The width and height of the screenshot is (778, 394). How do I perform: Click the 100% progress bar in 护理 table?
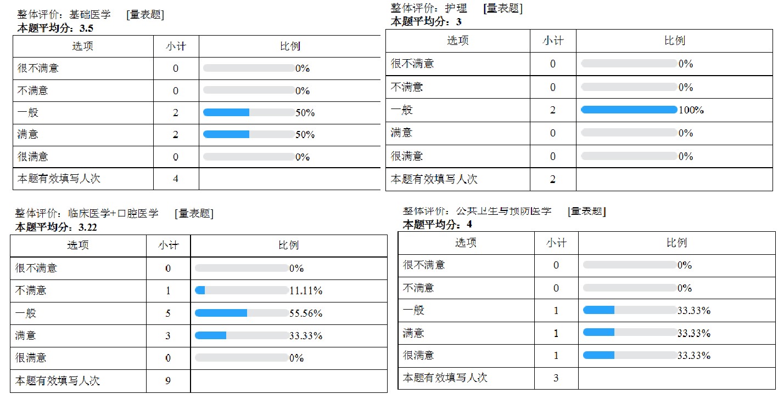[629, 110]
